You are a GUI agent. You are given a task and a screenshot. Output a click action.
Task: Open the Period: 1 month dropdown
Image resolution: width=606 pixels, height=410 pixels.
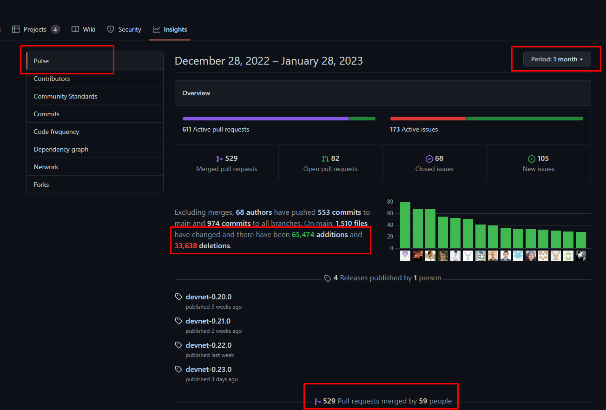557,60
